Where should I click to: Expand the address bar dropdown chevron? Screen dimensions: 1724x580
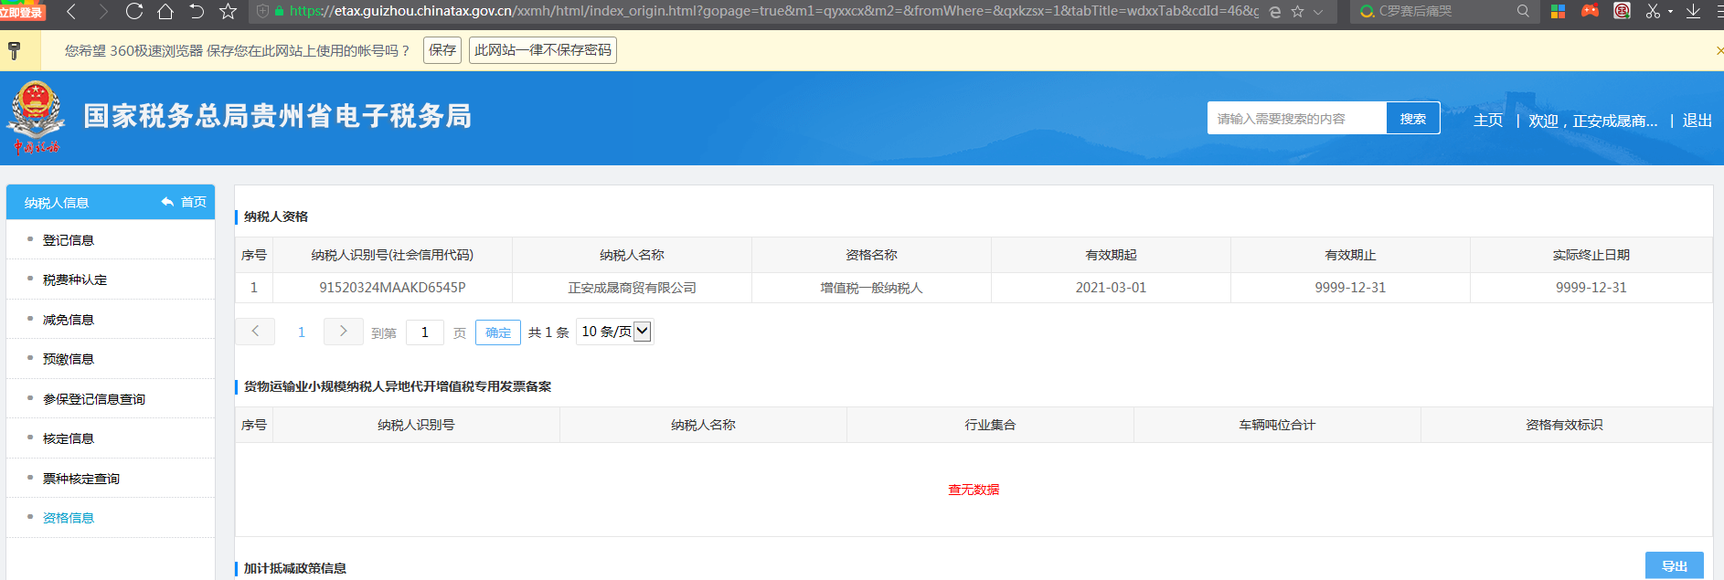(x=1318, y=12)
